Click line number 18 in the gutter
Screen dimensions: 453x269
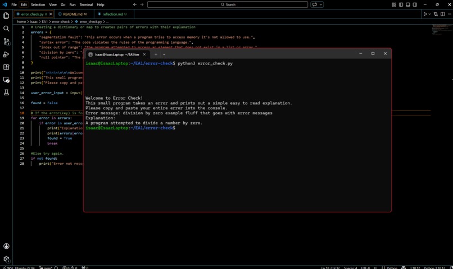(22, 113)
